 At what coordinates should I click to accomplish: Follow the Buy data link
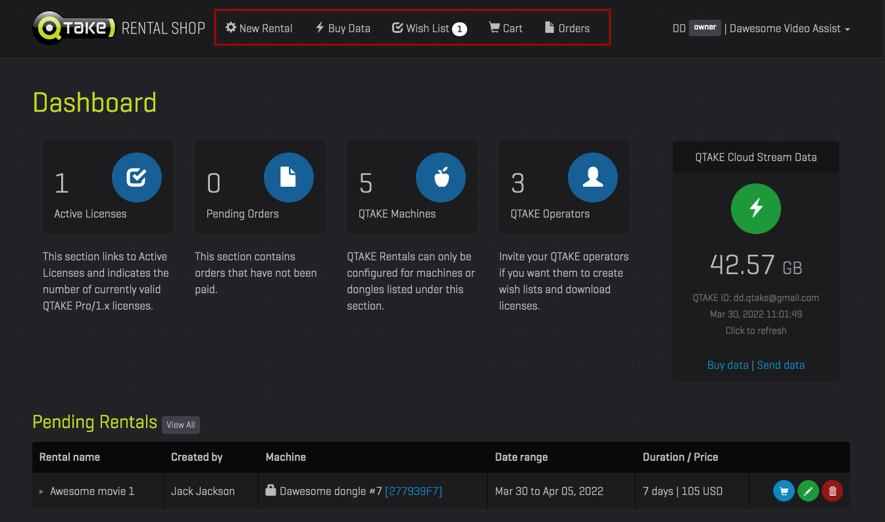pos(728,365)
